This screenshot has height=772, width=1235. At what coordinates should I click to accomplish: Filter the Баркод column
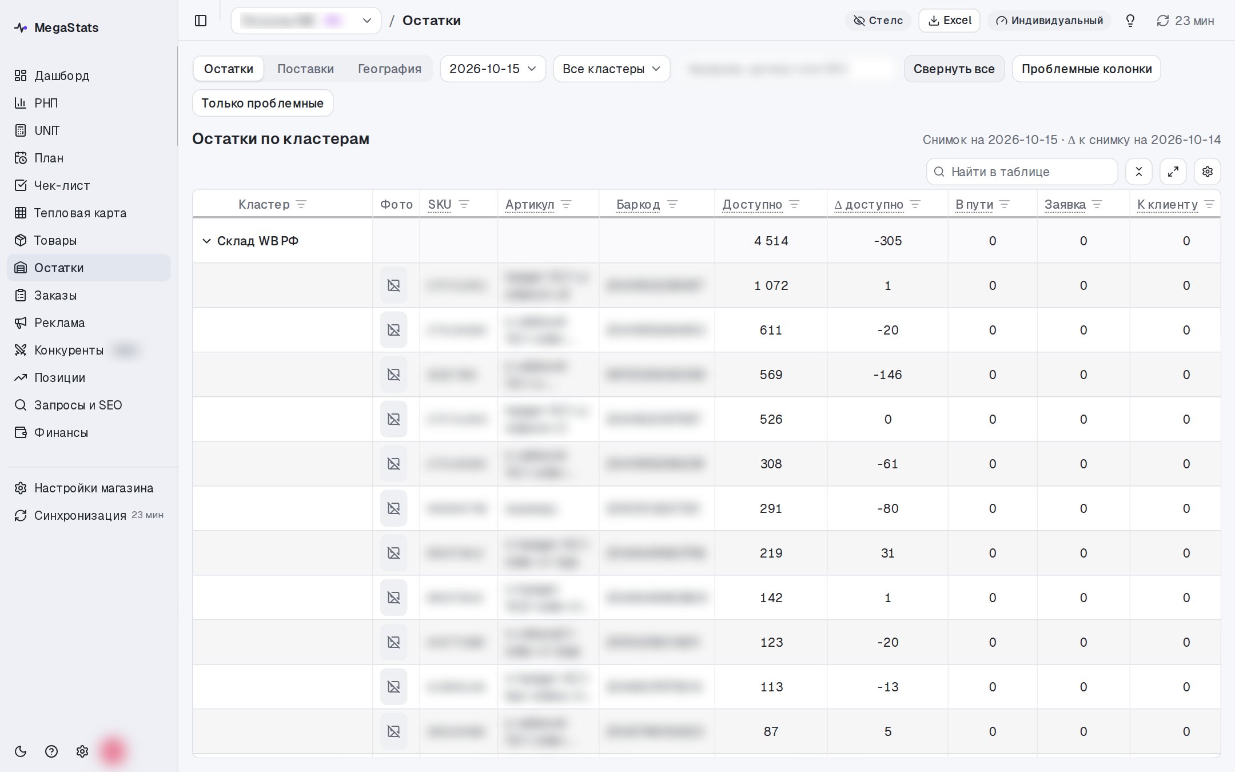[x=672, y=204]
